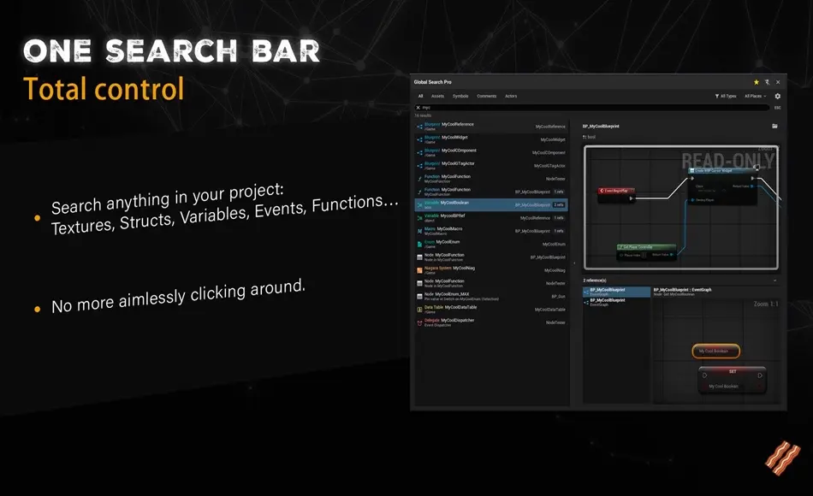Switch to the All tab
Screen dimensions: 813x496
pyautogui.click(x=420, y=96)
